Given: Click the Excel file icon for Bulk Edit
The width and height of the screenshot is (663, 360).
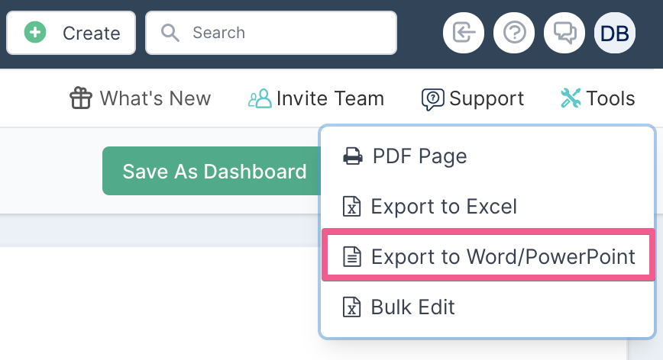Looking at the screenshot, I should (x=352, y=307).
